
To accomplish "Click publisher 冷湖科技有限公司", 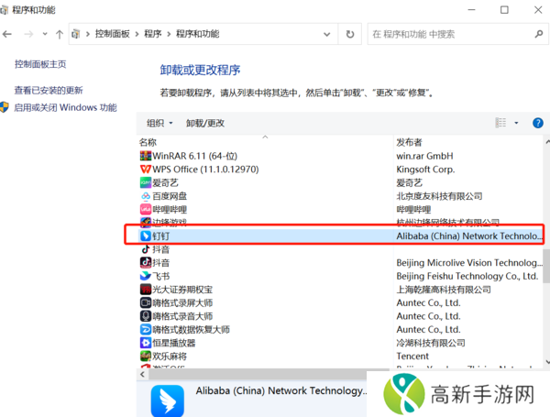I will pyautogui.click(x=431, y=343).
